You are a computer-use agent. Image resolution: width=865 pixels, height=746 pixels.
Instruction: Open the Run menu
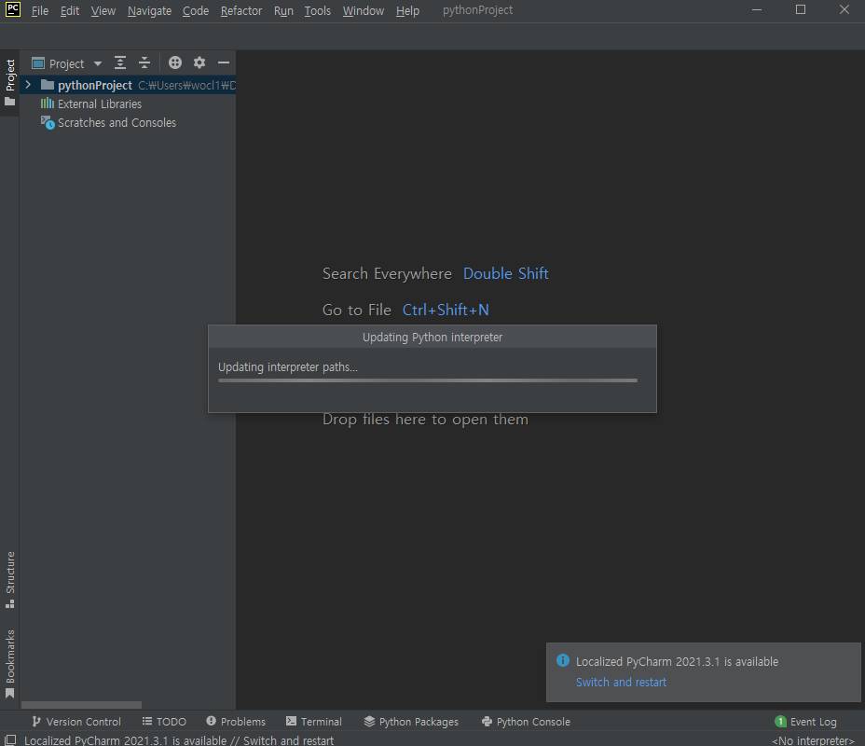click(283, 10)
